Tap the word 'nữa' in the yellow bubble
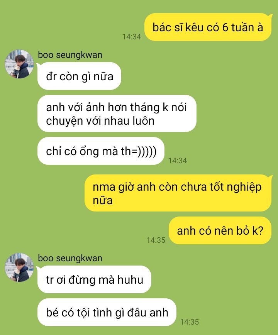The image size is (278, 335). pos(103,200)
